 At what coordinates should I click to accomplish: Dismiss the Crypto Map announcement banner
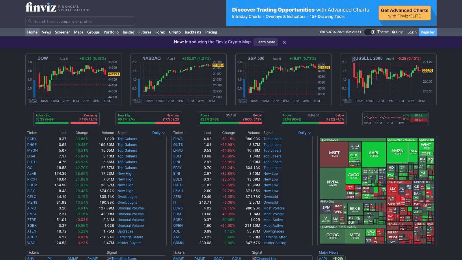pos(284,42)
